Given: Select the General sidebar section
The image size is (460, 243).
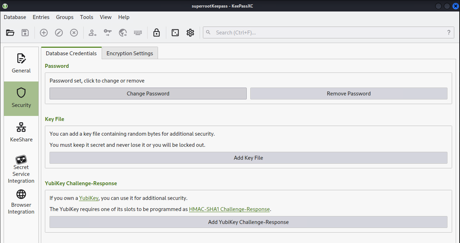Looking at the screenshot, I should tap(21, 64).
